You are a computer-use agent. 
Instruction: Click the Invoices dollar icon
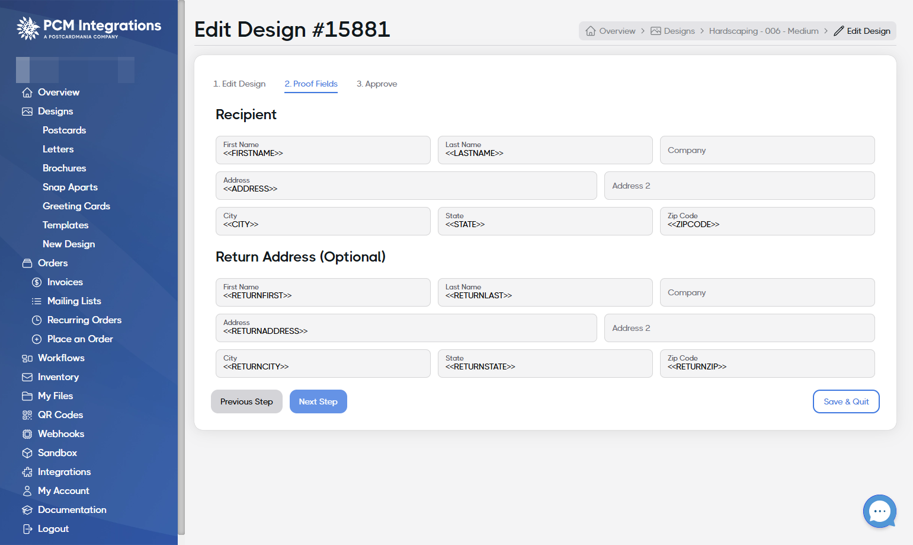37,282
